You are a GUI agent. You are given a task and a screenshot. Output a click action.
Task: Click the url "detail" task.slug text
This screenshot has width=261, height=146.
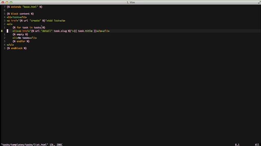coord(51,31)
